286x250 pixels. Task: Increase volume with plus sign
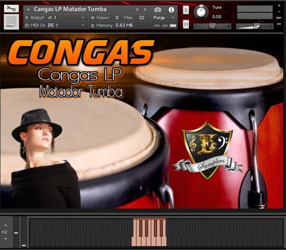pyautogui.click(x=271, y=26)
